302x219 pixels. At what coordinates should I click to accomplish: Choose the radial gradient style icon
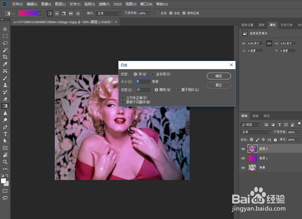57,13
